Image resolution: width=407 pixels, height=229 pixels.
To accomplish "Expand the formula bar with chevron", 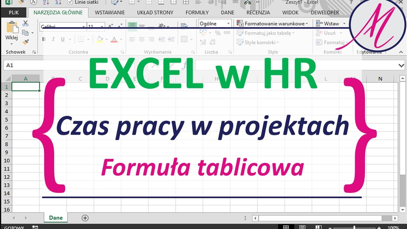I will click(401, 65).
